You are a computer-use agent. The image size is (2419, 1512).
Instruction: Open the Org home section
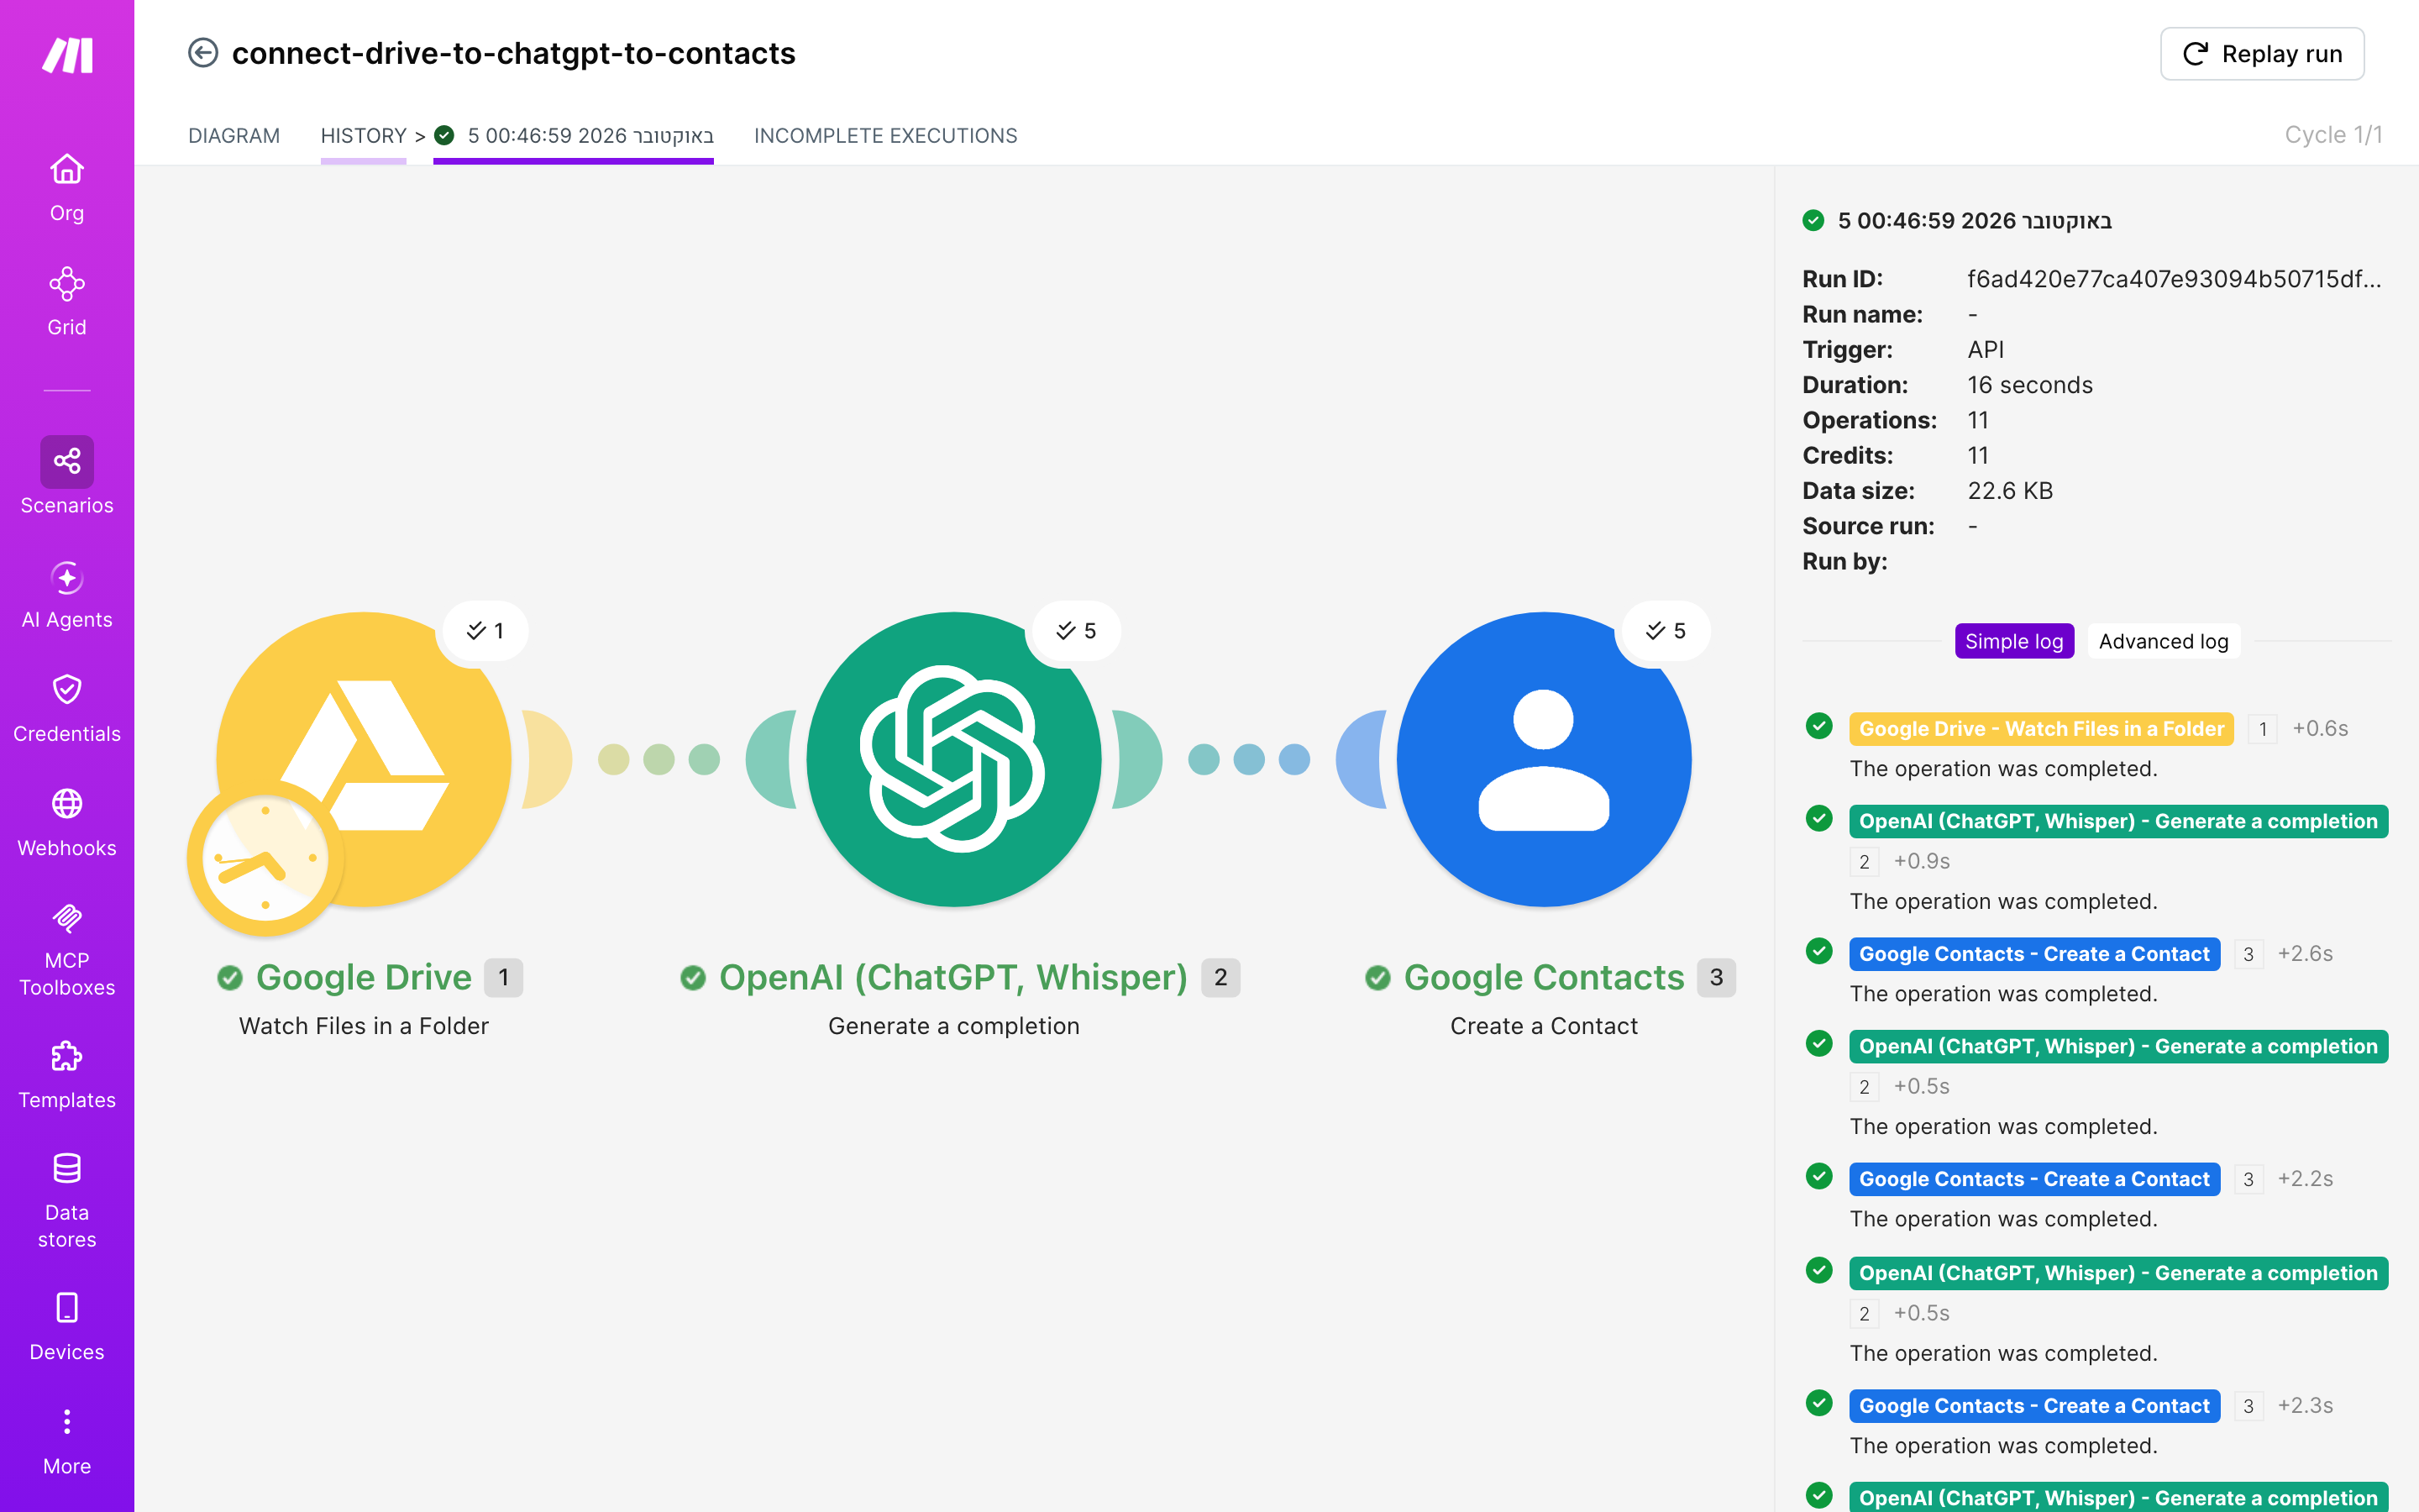pyautogui.click(x=67, y=188)
